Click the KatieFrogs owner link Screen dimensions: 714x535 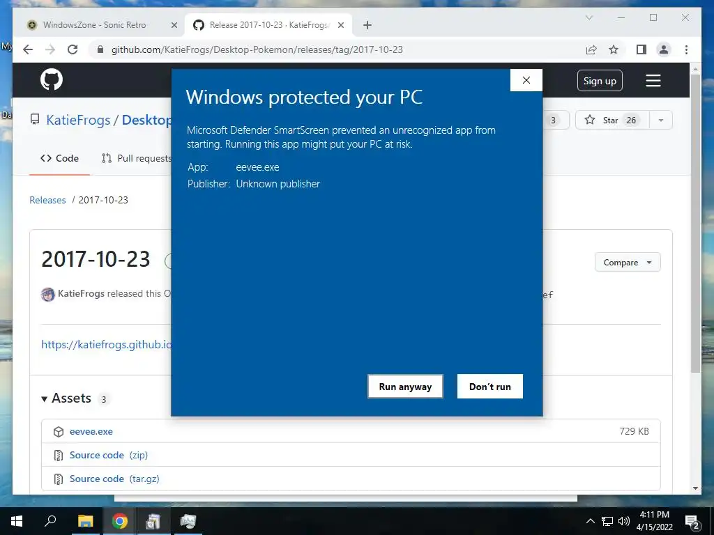[x=78, y=120]
